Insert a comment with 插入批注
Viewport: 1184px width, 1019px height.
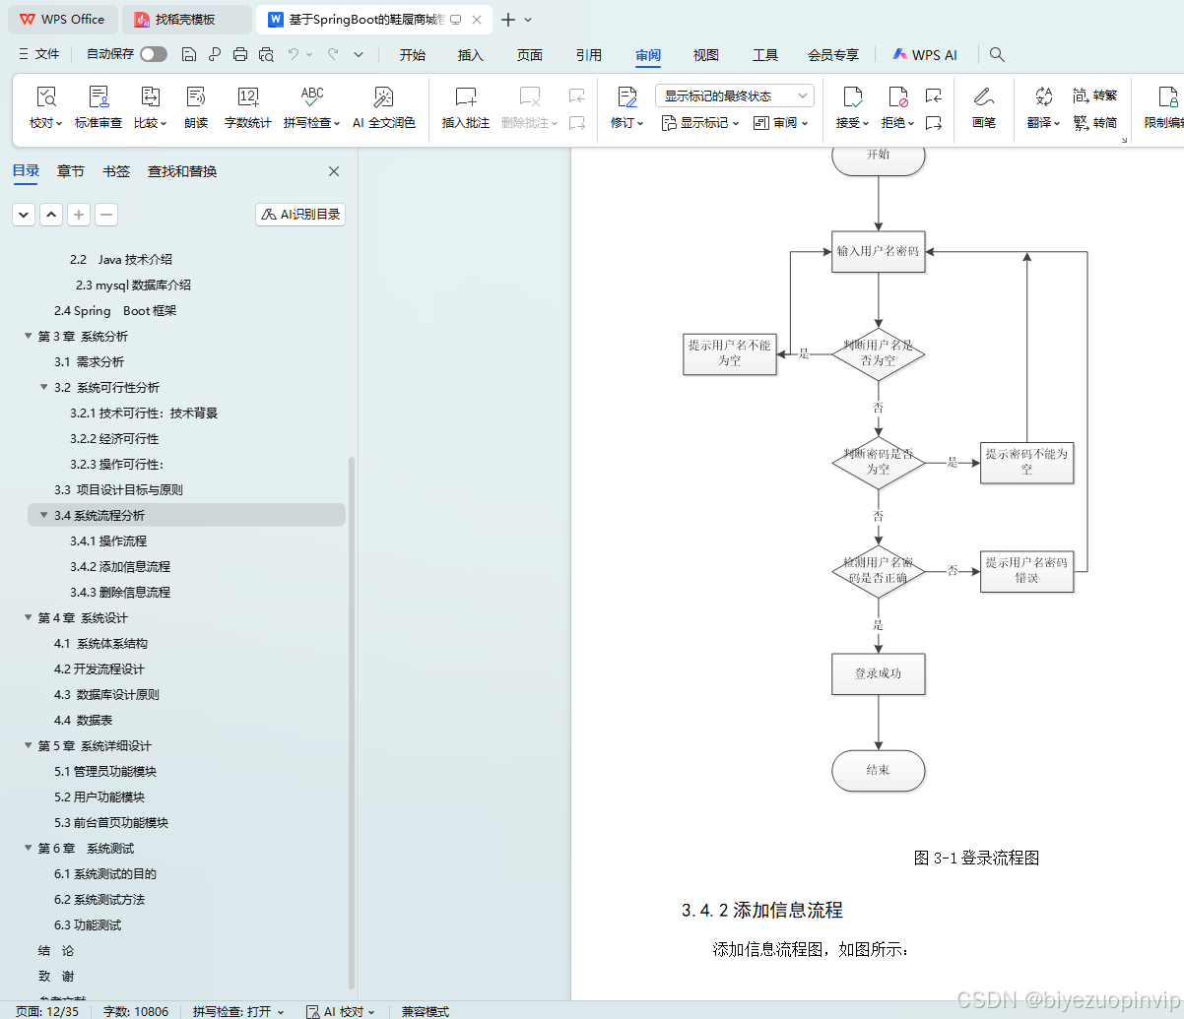coord(467,106)
